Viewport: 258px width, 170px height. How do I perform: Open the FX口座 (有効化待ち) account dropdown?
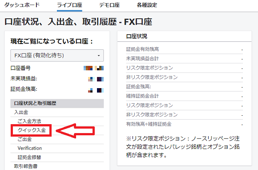click(x=57, y=56)
